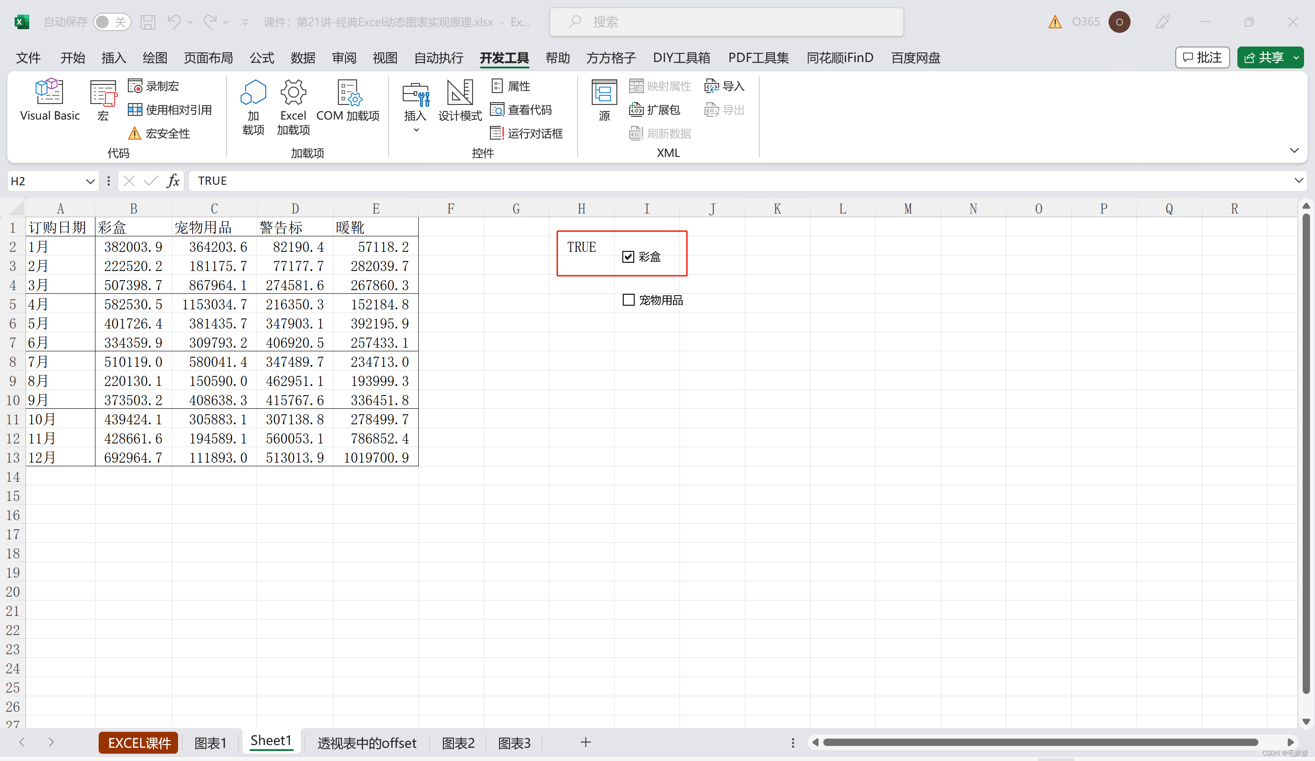Open the Visual Basic editor
This screenshot has height=761, width=1315.
[50, 99]
